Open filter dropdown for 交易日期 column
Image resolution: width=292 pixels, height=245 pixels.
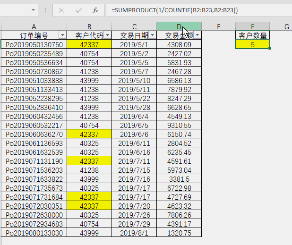coord(152,35)
